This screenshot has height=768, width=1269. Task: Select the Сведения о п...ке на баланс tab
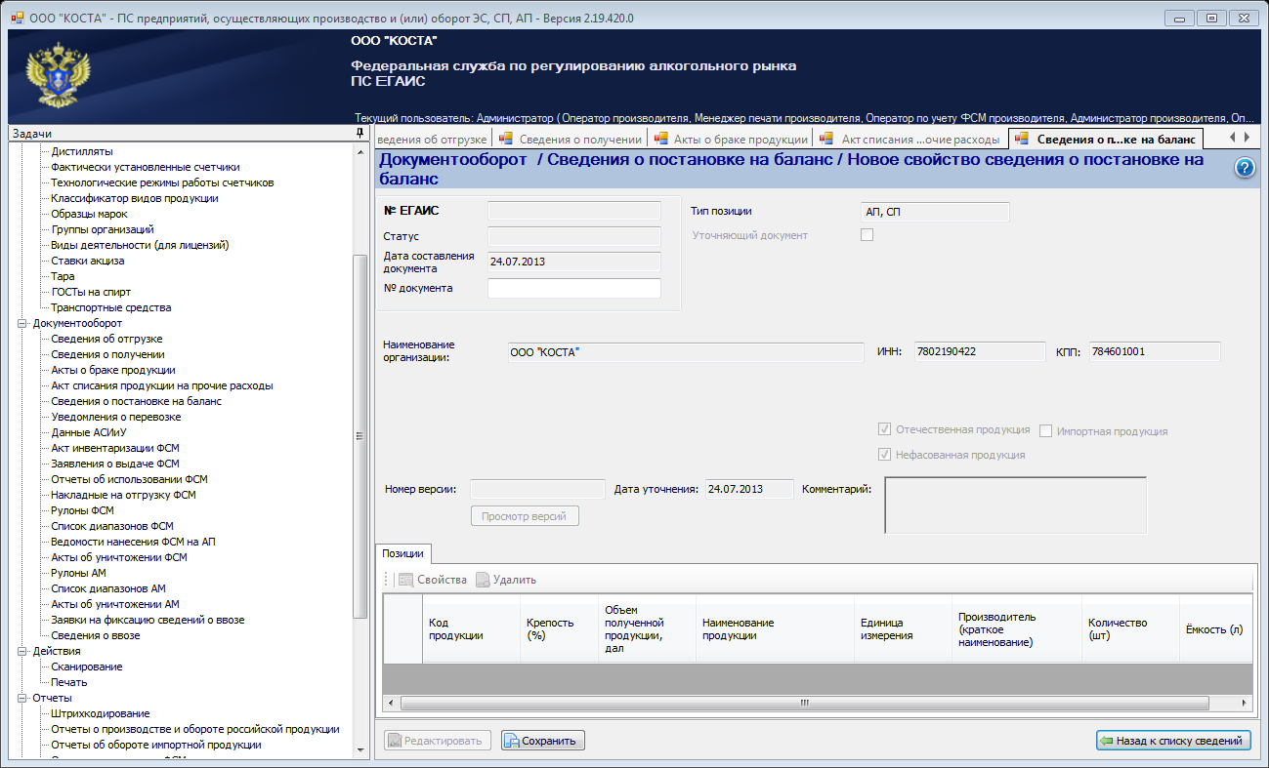click(x=1105, y=139)
